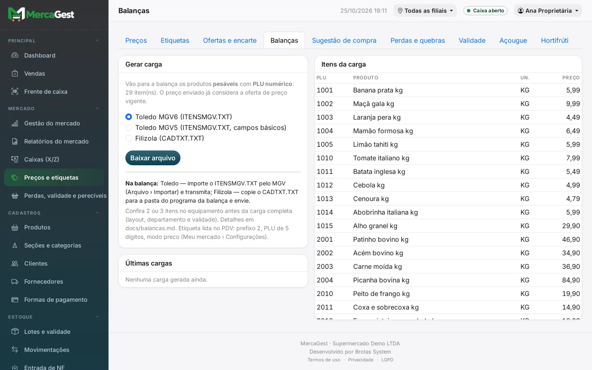The height and width of the screenshot is (370, 592).
Task: Click the Produtos basket icon
Action: click(x=15, y=227)
